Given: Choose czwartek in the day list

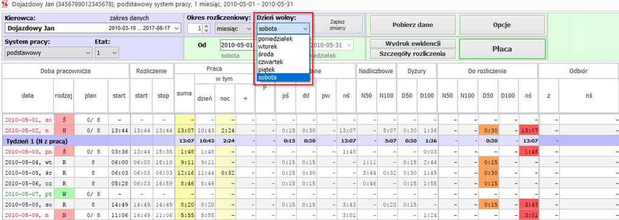Looking at the screenshot, I should point(282,62).
